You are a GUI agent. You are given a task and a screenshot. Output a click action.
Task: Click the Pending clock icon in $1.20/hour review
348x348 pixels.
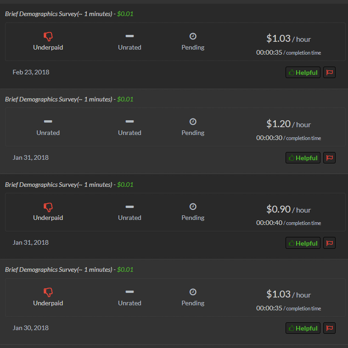(x=193, y=122)
